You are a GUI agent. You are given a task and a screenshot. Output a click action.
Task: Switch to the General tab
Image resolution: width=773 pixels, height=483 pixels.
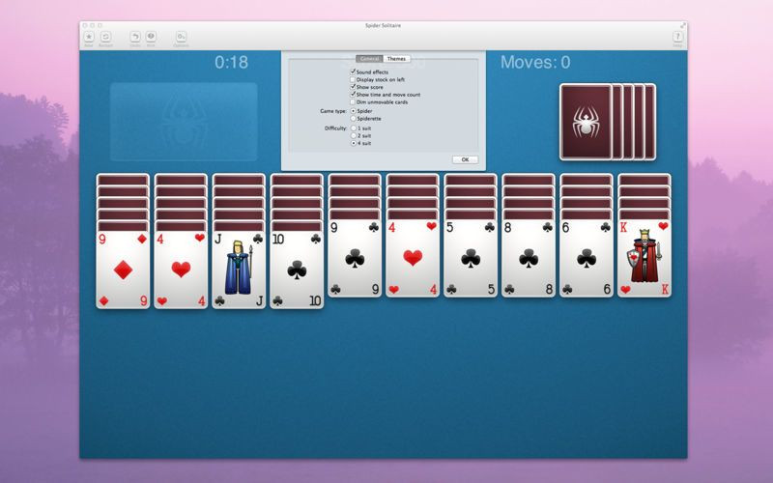[x=369, y=59]
